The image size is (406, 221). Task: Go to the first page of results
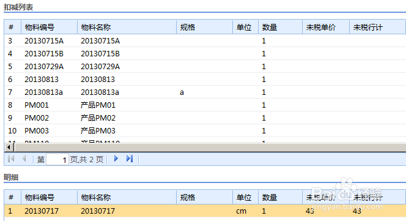click(11, 159)
